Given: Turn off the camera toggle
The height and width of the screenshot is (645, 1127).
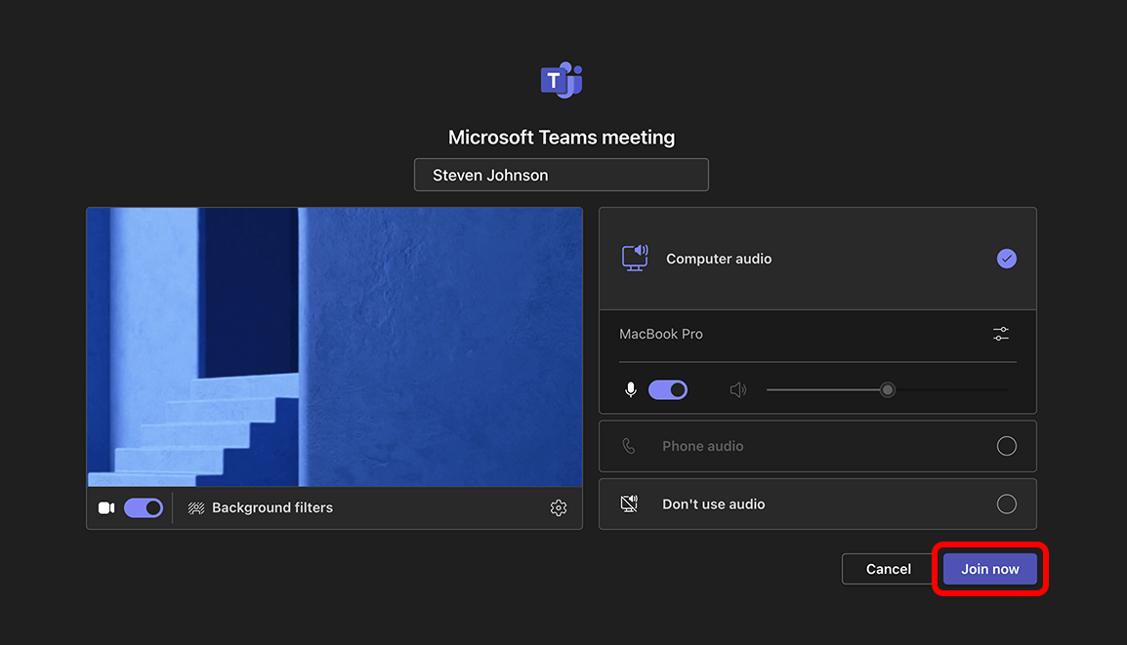Looking at the screenshot, I should point(144,507).
